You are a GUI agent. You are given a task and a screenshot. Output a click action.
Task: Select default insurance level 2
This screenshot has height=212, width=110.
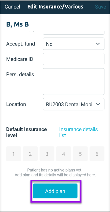pyautogui.click(x=30, y=154)
